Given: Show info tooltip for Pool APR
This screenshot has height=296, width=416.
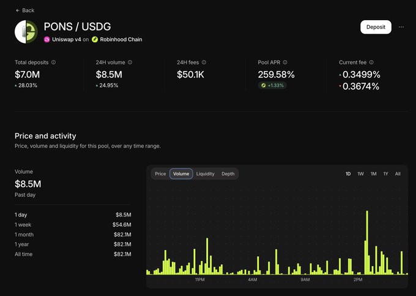Looking at the screenshot, I should (x=285, y=62).
